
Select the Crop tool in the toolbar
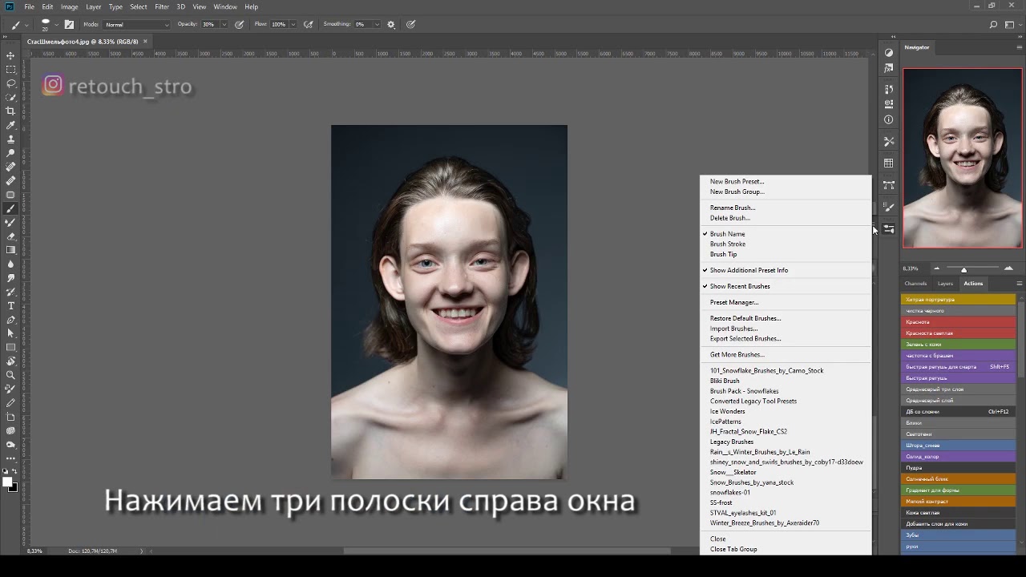(10, 111)
